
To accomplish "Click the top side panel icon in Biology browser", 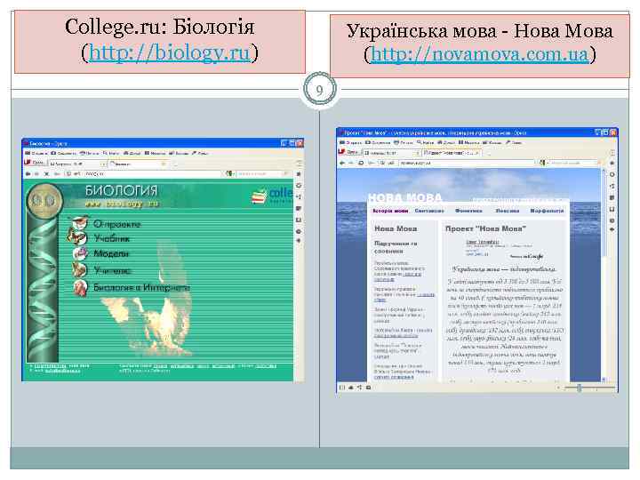I will (x=299, y=174).
